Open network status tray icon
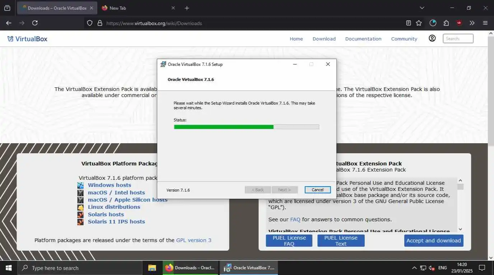Image resolution: width=494 pixels, height=275 pixels. pos(423,268)
